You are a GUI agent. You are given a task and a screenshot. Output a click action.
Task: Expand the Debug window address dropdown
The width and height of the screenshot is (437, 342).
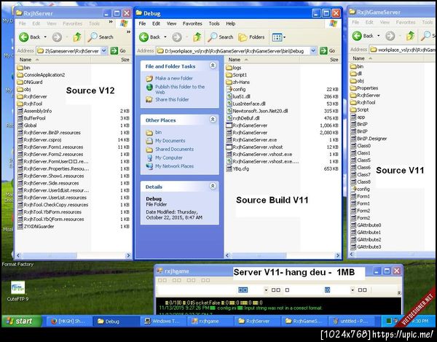tap(313, 51)
